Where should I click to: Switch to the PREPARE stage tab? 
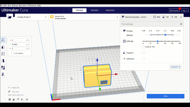point(79,10)
